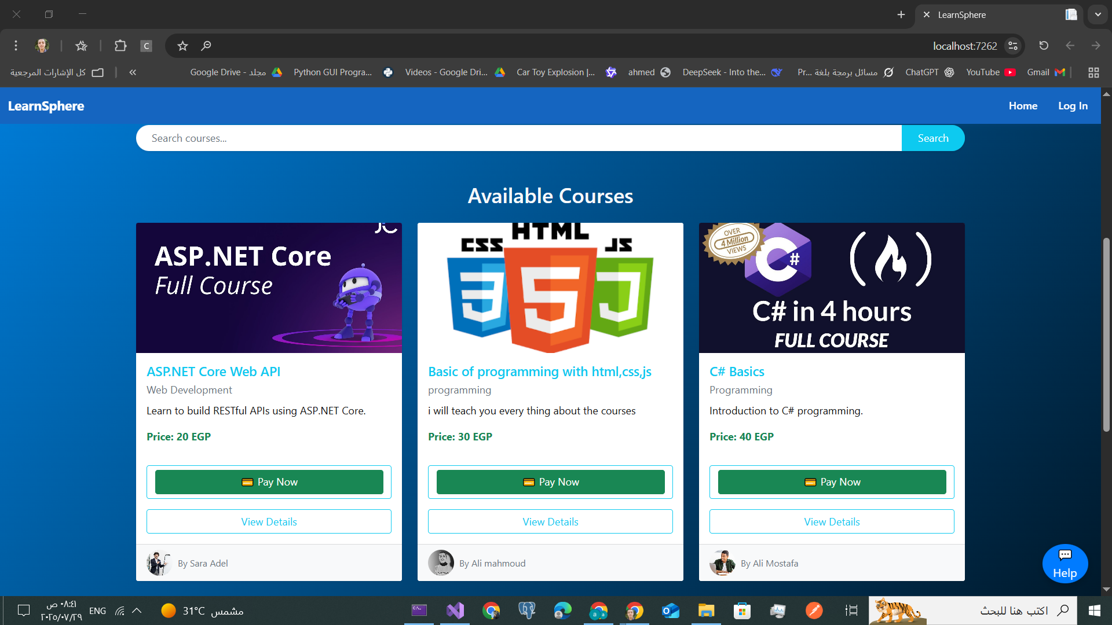Open Outlook from the taskbar
This screenshot has width=1112, height=625.
670,611
